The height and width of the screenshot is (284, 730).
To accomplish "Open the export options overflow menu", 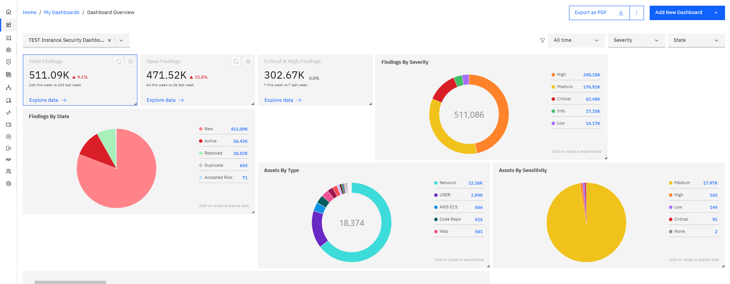I will (x=636, y=13).
